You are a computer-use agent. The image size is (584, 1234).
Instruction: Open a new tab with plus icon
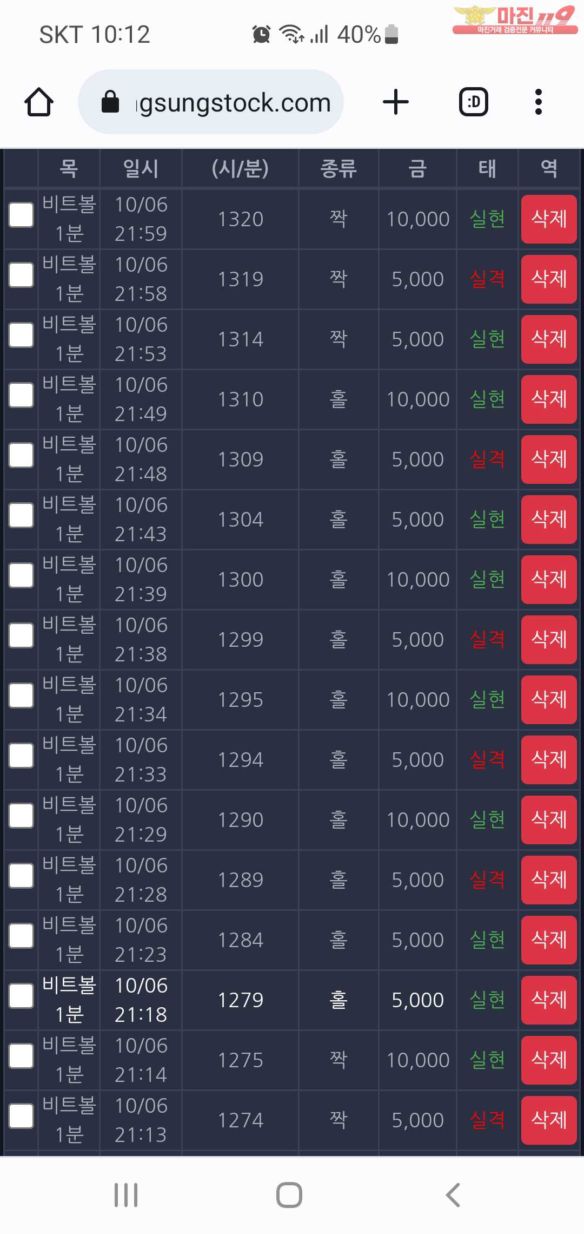396,102
